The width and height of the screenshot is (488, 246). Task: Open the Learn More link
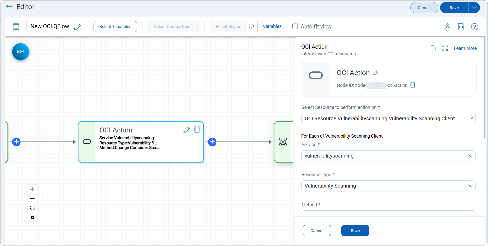pyautogui.click(x=465, y=48)
